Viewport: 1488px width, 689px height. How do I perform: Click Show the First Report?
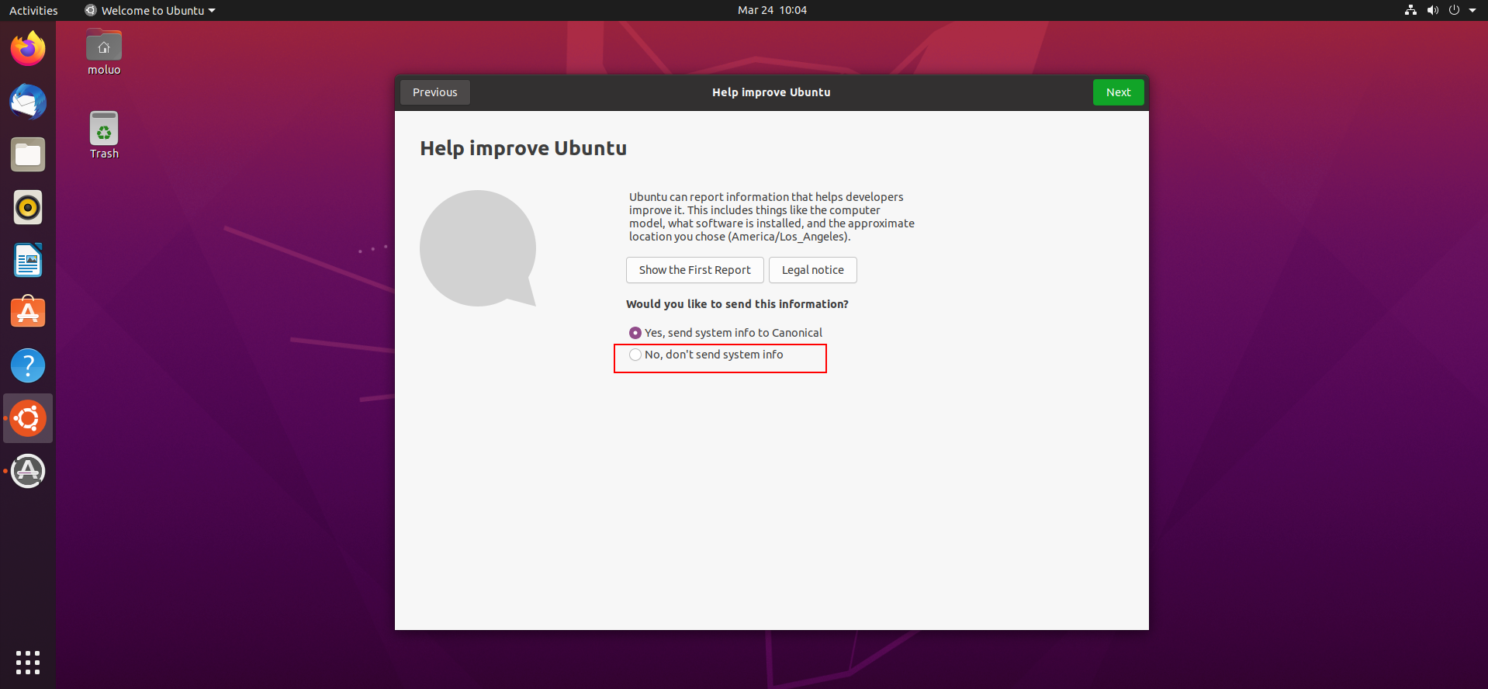[694, 270]
